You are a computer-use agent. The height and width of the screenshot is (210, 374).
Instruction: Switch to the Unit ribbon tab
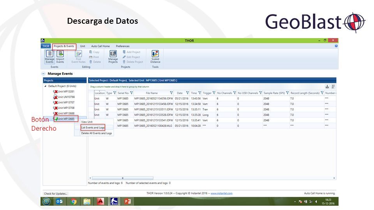83,46
